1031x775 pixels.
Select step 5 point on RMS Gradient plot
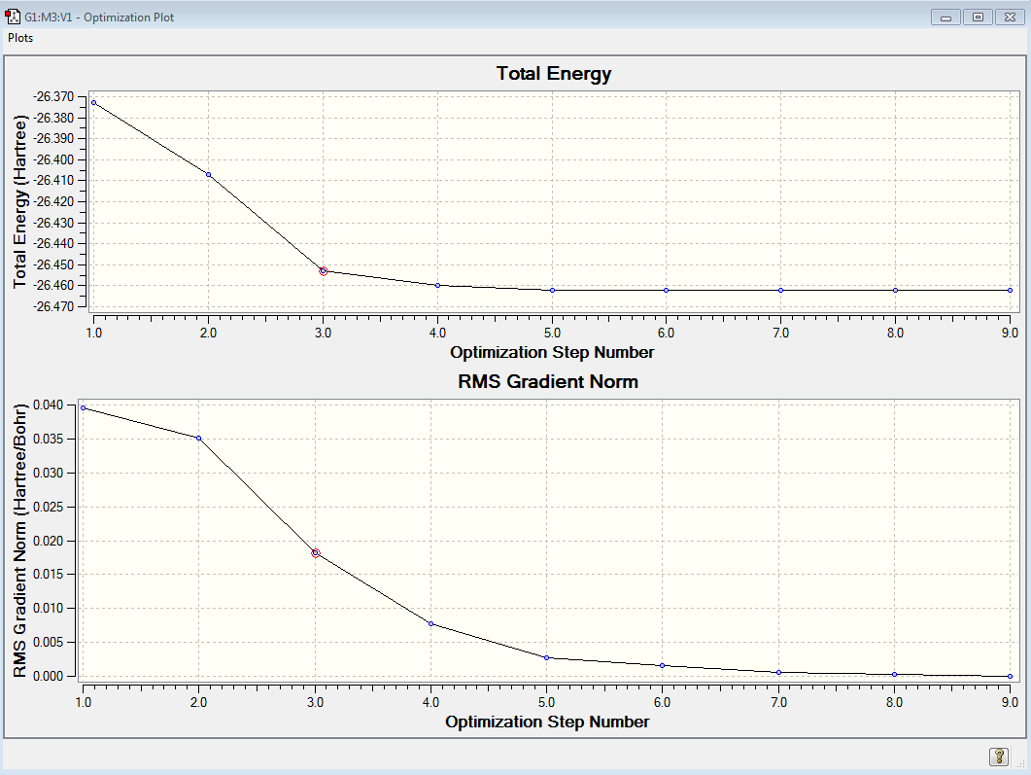point(547,658)
